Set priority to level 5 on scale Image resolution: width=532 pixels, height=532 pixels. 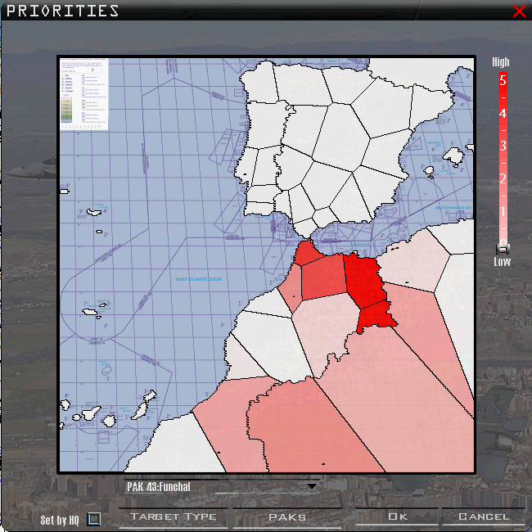click(503, 80)
